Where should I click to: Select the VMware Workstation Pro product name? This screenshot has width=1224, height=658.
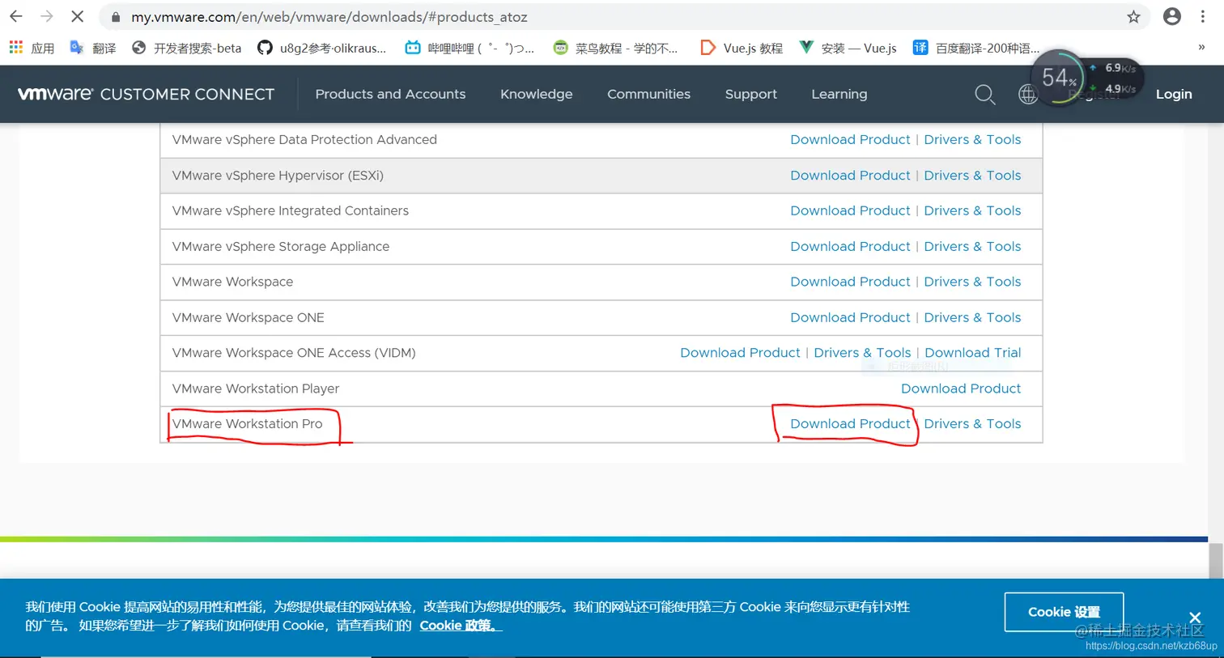[247, 423]
